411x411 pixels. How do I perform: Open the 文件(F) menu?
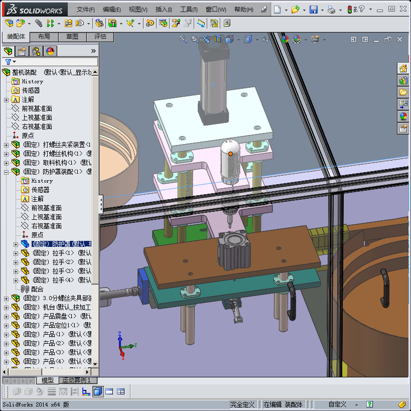[x=85, y=10]
